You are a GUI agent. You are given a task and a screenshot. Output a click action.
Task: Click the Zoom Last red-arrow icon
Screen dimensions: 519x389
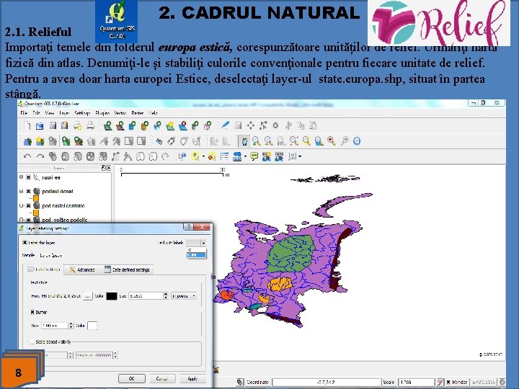[332, 141]
